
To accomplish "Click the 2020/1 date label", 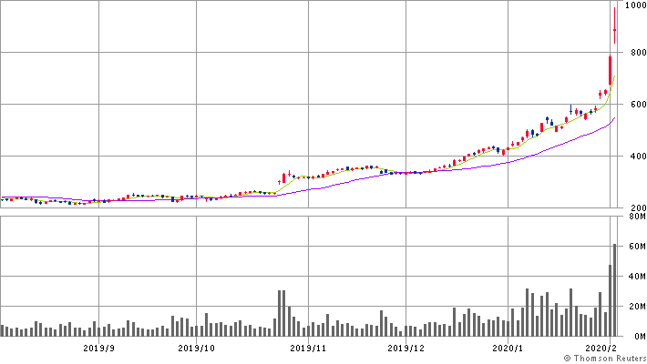I will click(508, 348).
